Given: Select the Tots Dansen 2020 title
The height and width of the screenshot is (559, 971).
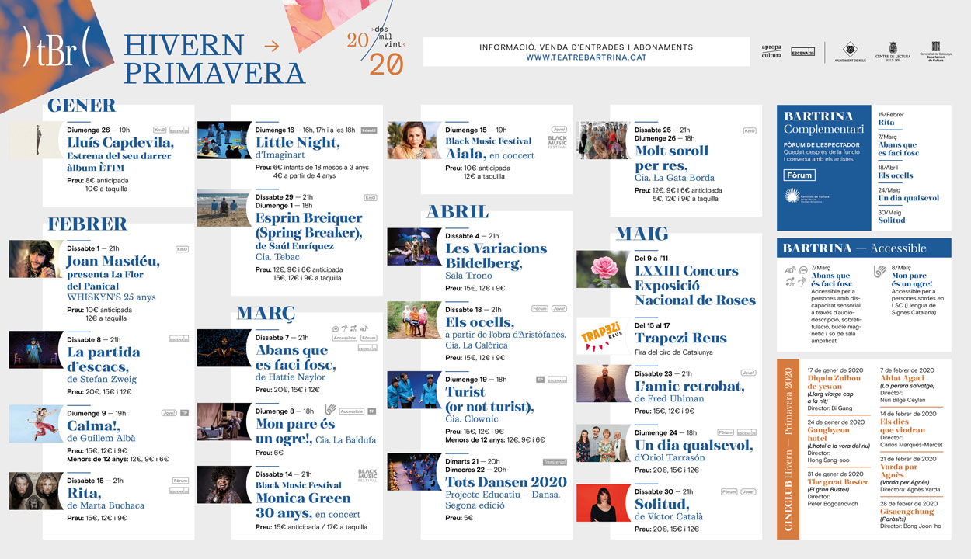Looking at the screenshot, I should coord(506,482).
